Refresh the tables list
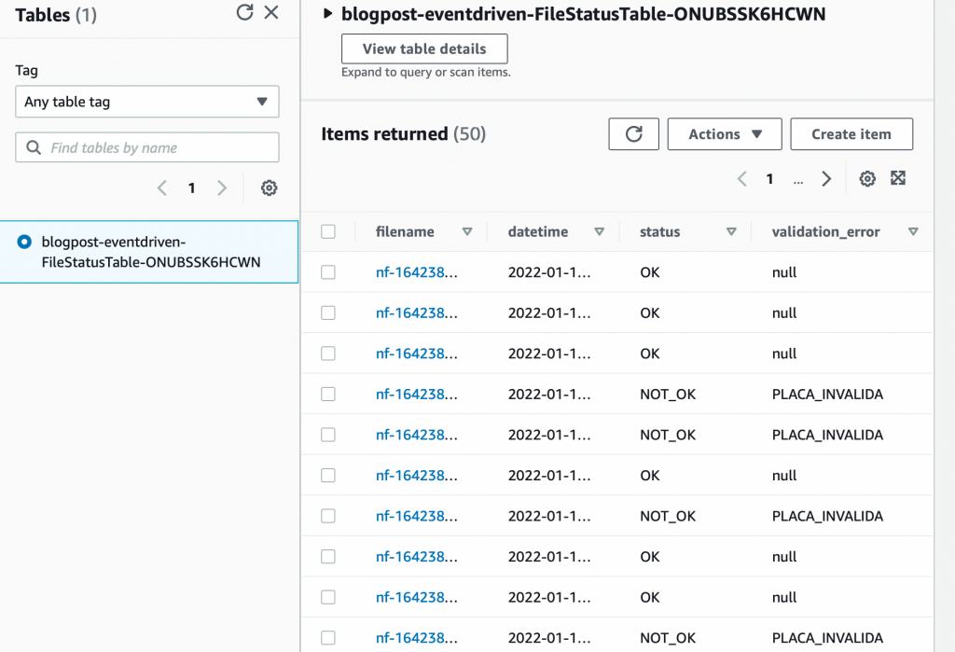This screenshot has width=955, height=652. (244, 12)
